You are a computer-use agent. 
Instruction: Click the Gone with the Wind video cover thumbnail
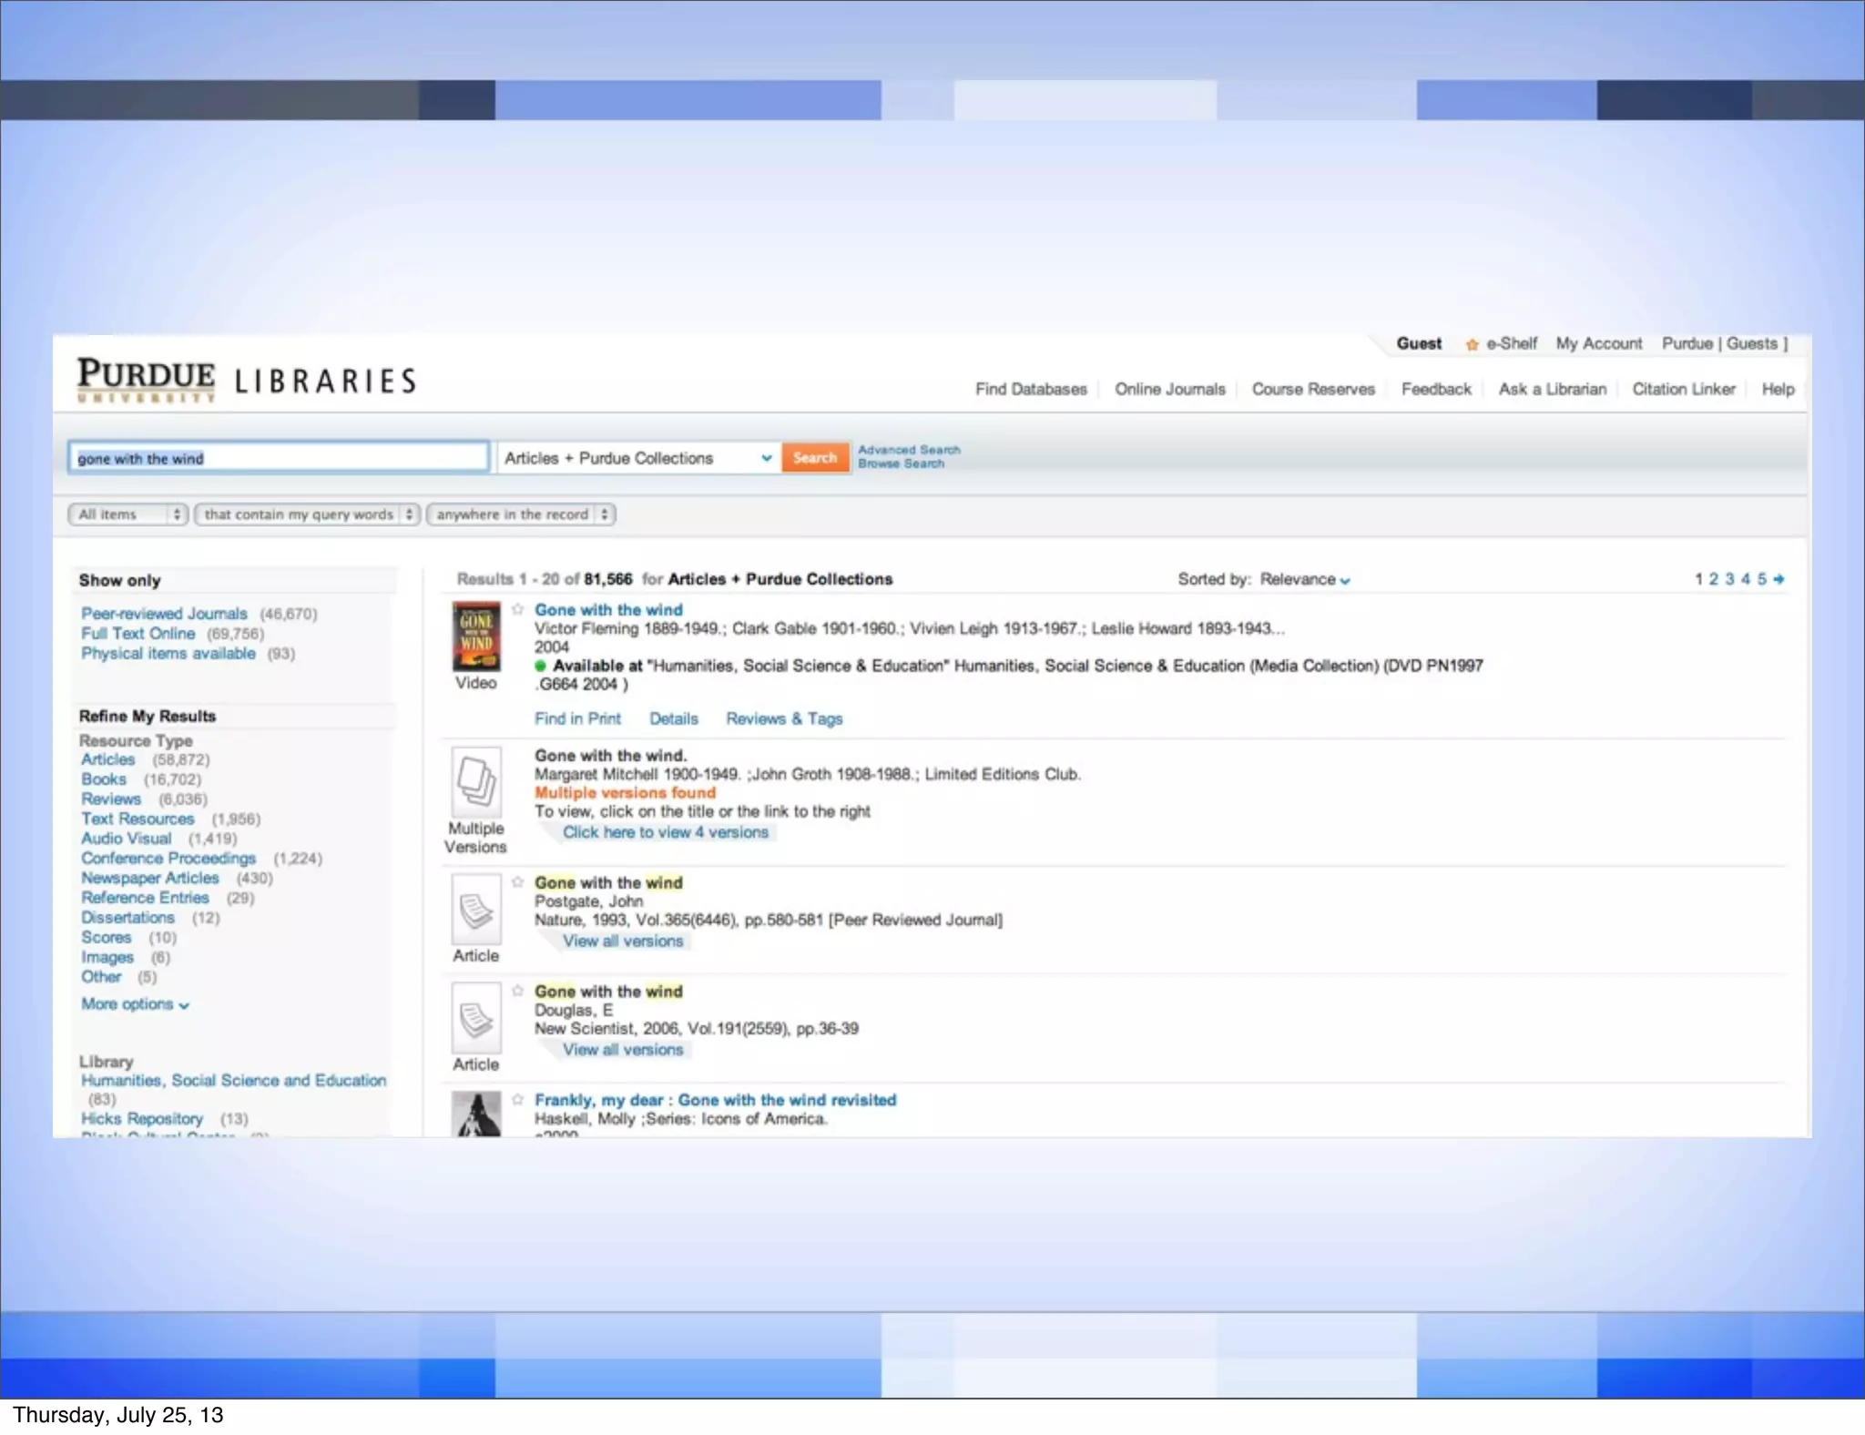coord(476,636)
